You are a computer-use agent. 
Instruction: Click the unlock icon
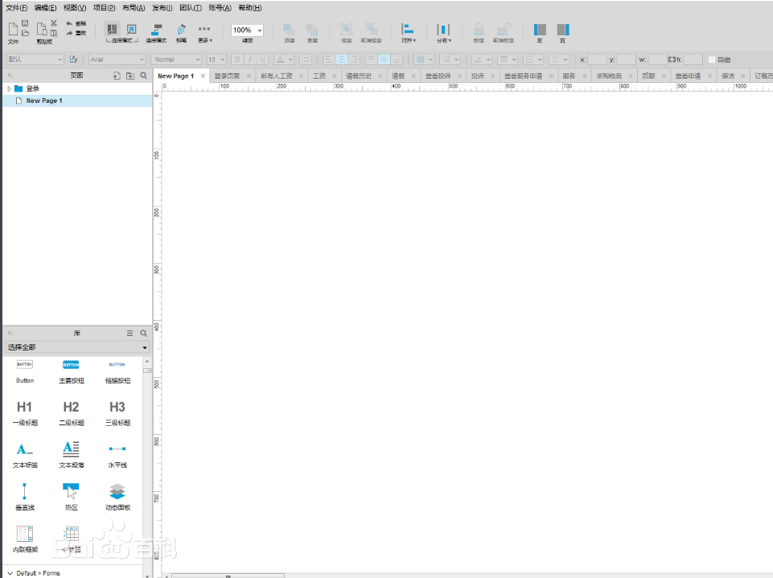click(x=504, y=30)
